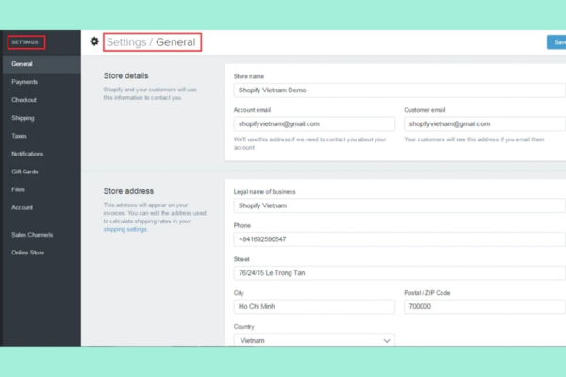Image resolution: width=566 pixels, height=377 pixels.
Task: Click the Store address heading
Action: (x=128, y=191)
